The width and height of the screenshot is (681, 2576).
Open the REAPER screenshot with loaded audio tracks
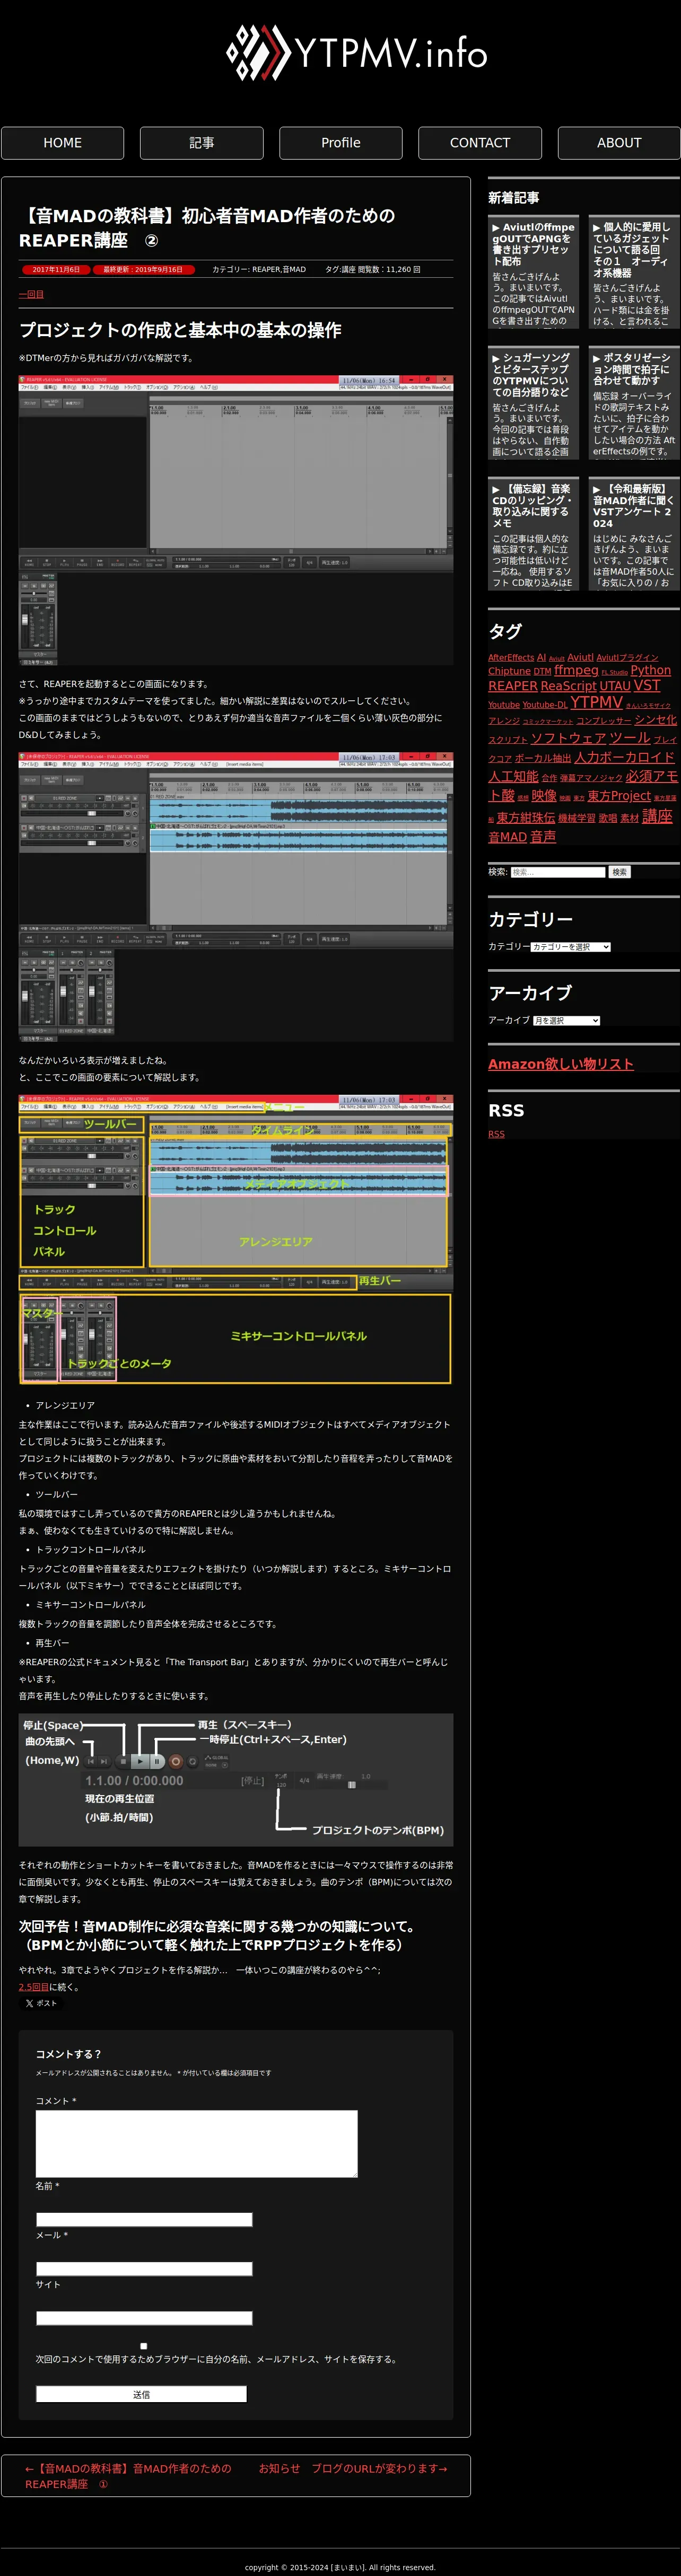(x=236, y=897)
